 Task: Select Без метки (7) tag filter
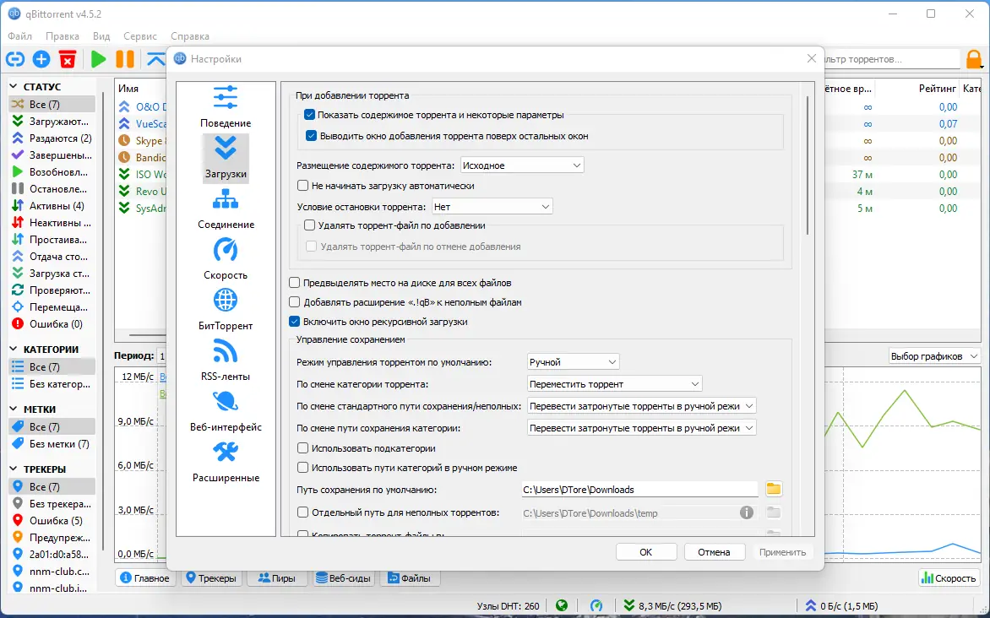pos(52,444)
